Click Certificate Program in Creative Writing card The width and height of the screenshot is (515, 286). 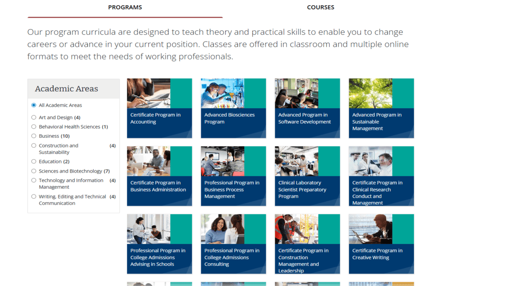pos(381,244)
